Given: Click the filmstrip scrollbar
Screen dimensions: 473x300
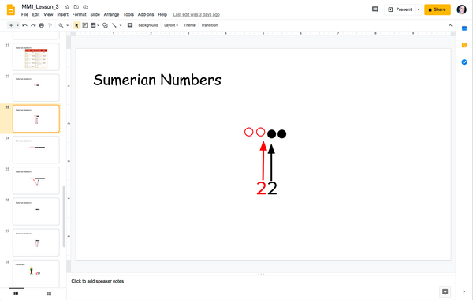Looking at the screenshot, I should pyautogui.click(x=64, y=216).
